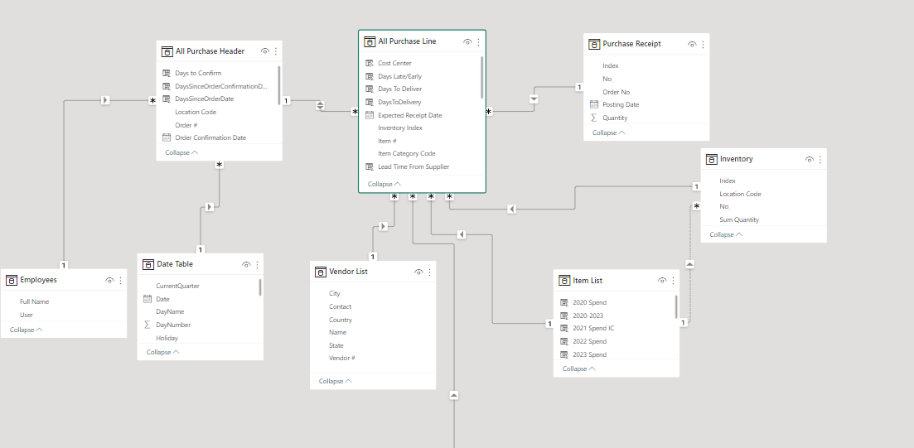This screenshot has width=914, height=448.
Task: Open more options for Item List
Action: click(673, 281)
